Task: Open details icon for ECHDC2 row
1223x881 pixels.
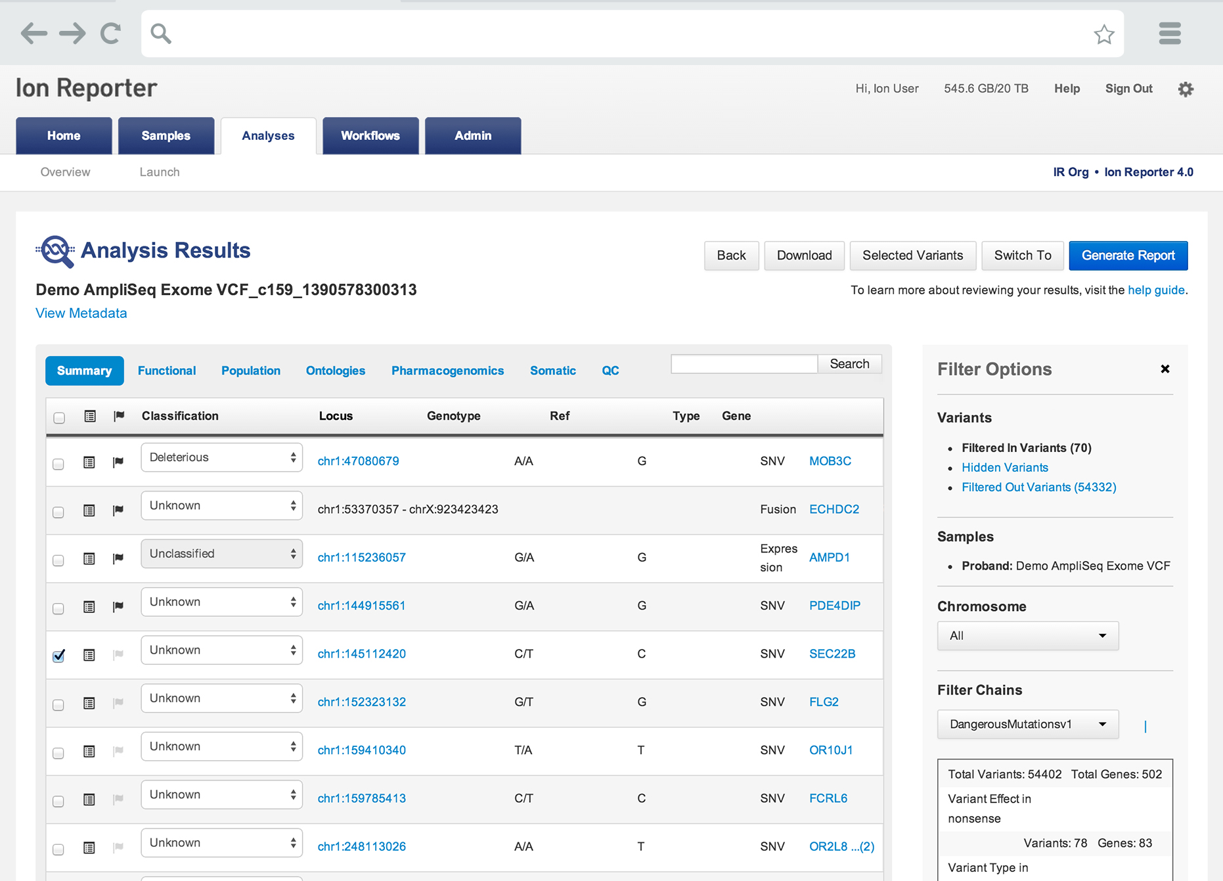Action: (89, 510)
